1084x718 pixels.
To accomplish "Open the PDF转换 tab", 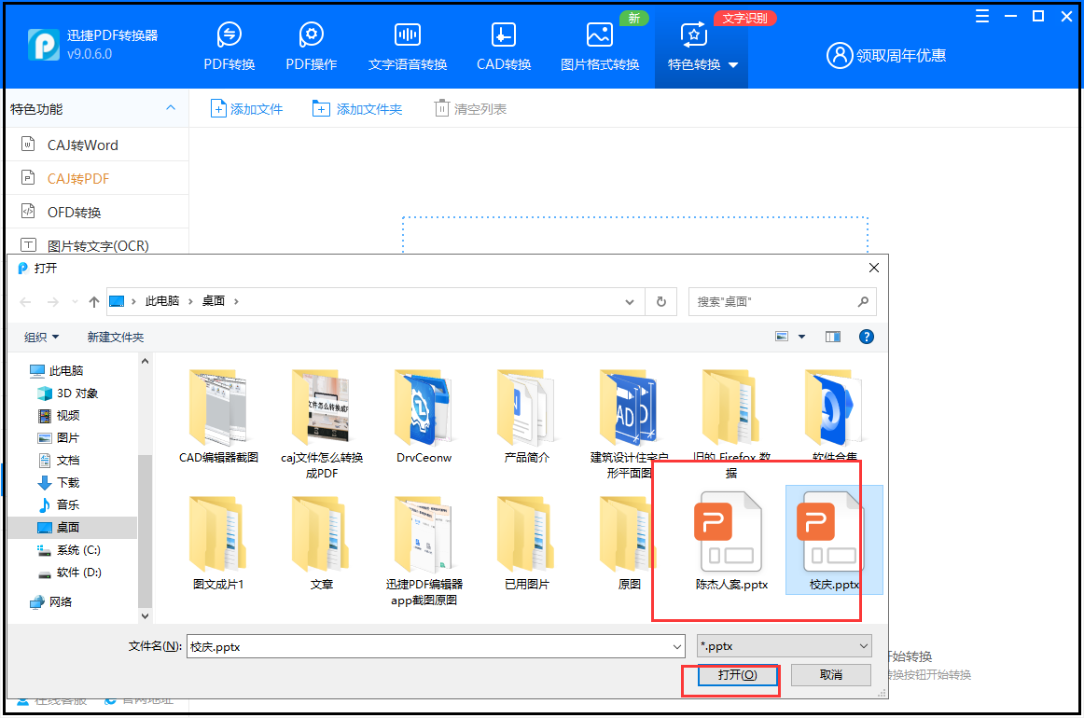I will click(229, 47).
